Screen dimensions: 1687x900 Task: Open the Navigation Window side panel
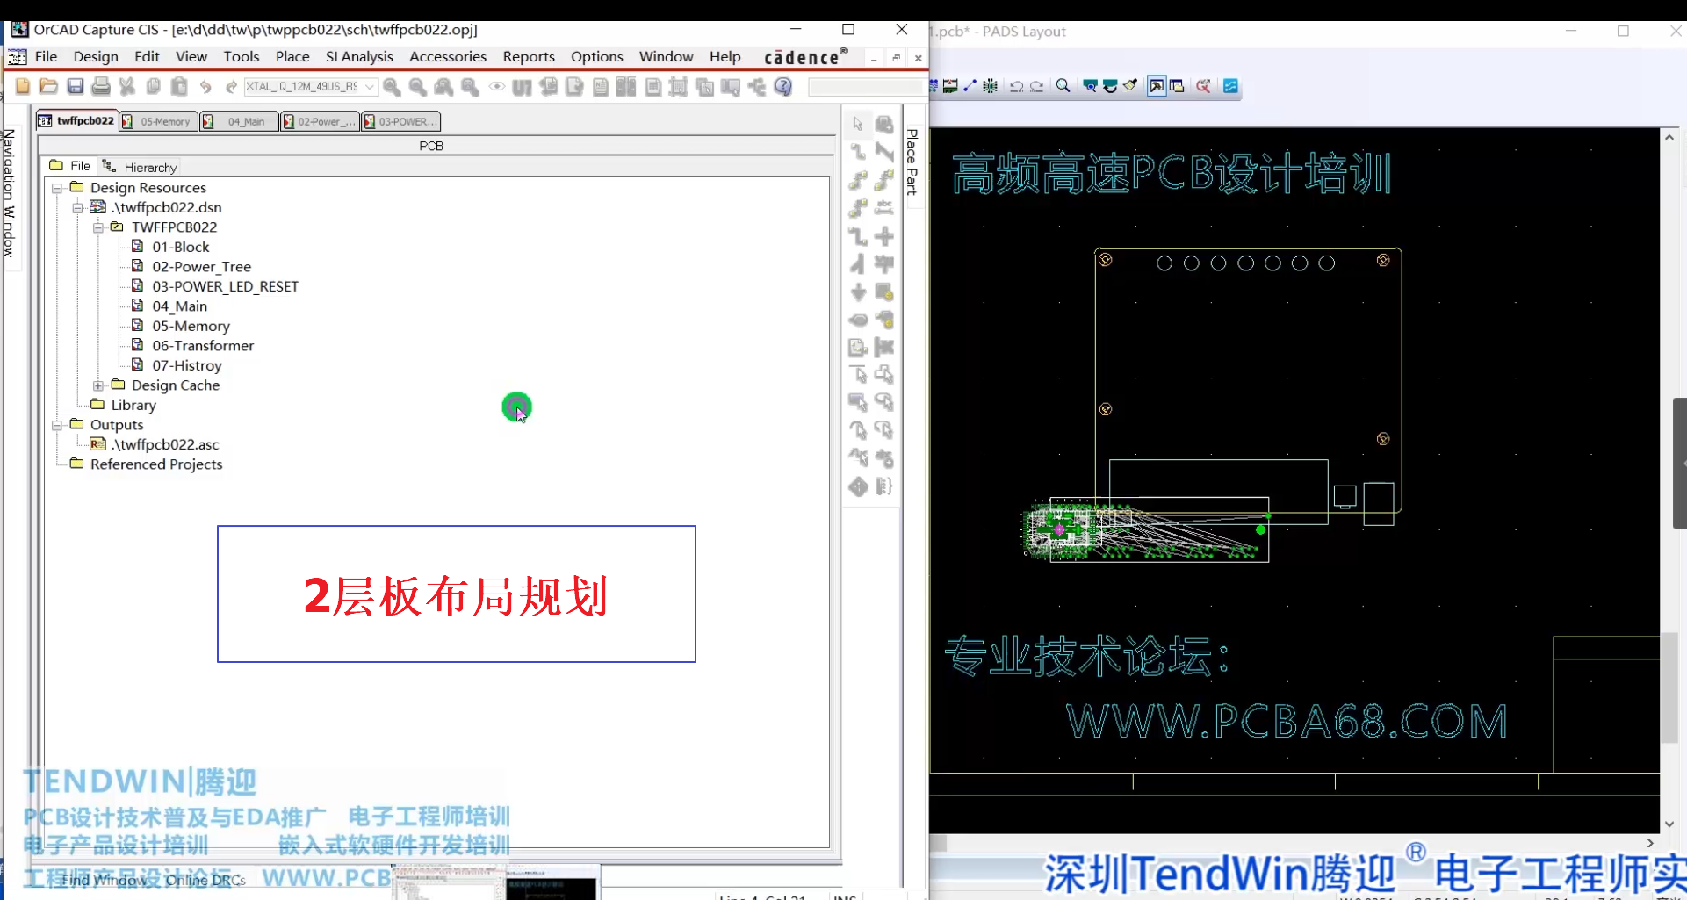pos(10,192)
